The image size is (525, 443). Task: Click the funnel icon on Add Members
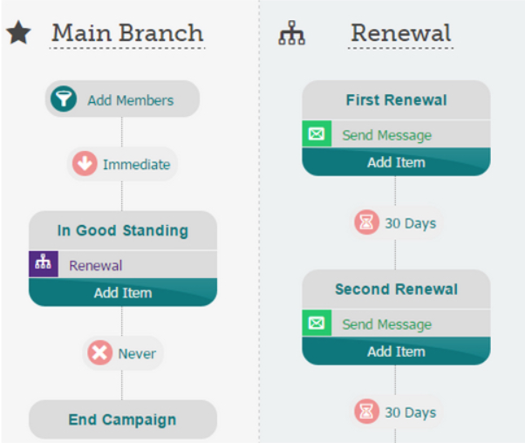(64, 99)
